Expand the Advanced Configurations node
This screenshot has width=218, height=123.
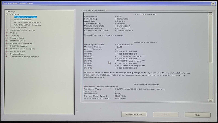click(7, 57)
